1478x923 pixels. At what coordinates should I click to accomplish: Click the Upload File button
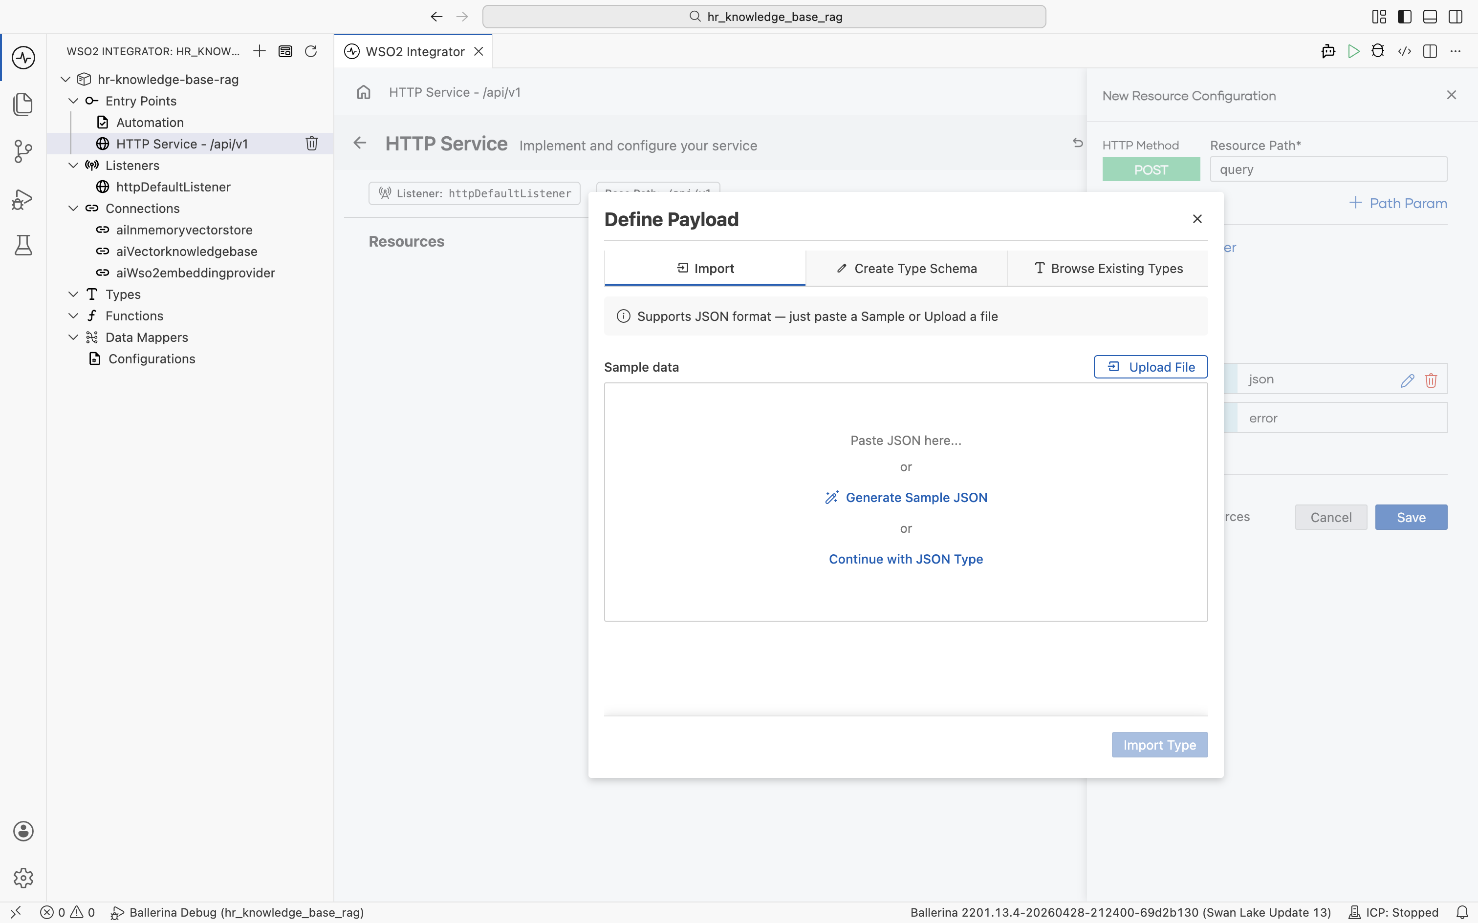pyautogui.click(x=1151, y=367)
